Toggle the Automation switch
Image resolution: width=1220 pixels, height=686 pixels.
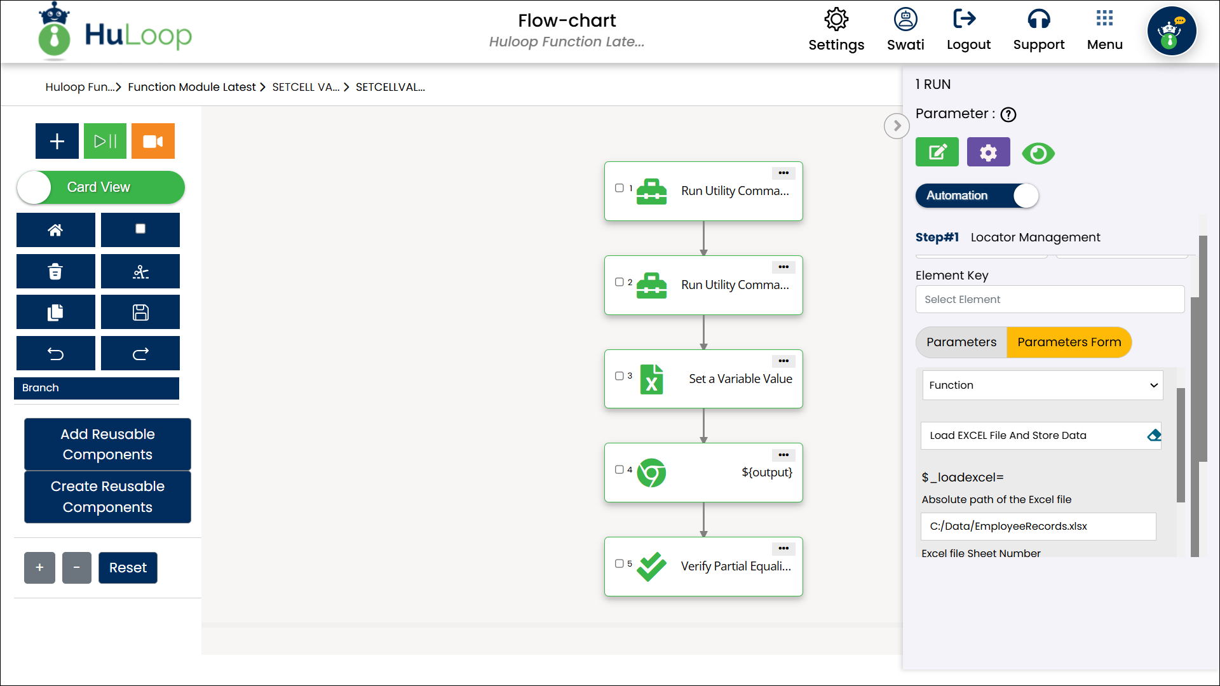pyautogui.click(x=977, y=196)
